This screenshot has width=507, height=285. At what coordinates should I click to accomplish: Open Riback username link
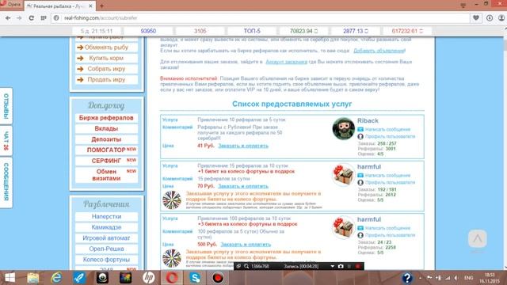click(x=368, y=120)
